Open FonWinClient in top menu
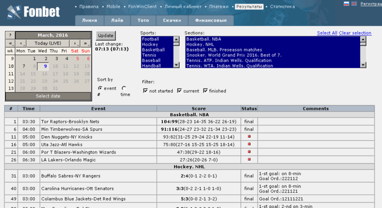Image resolution: width=382 pixels, height=208 pixels. (142, 6)
